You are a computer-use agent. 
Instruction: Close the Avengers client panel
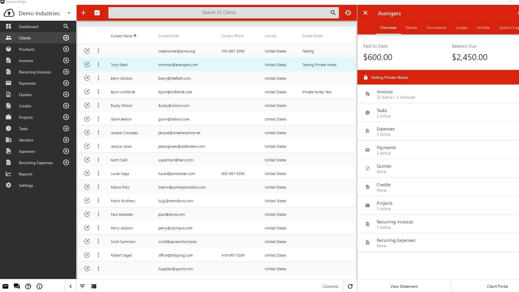pyautogui.click(x=365, y=13)
